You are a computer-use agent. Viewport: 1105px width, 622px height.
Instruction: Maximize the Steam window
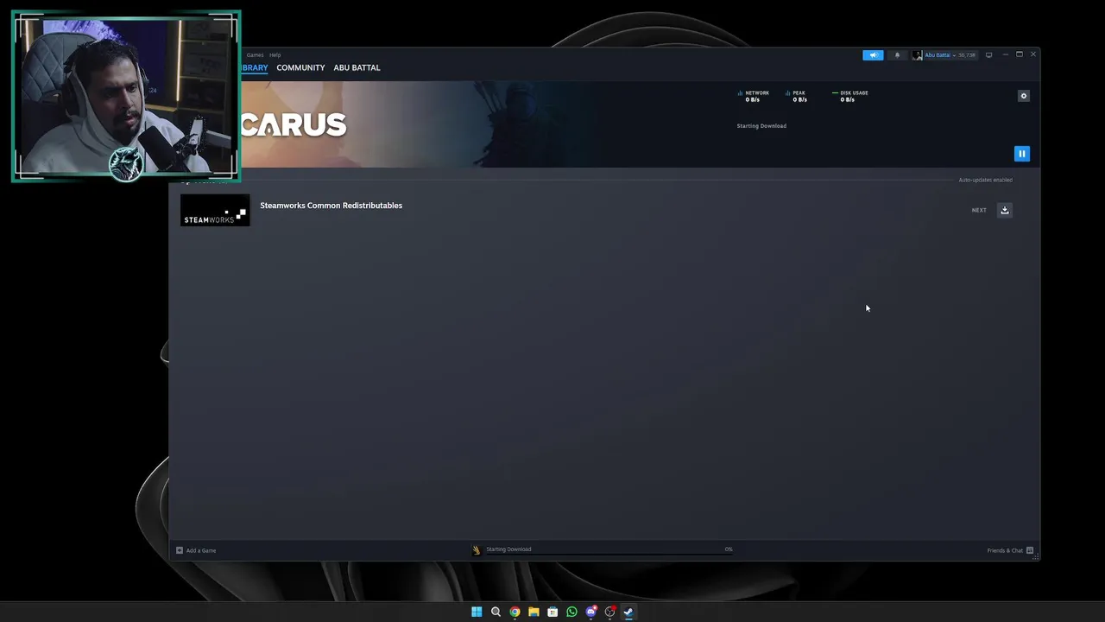click(1019, 54)
